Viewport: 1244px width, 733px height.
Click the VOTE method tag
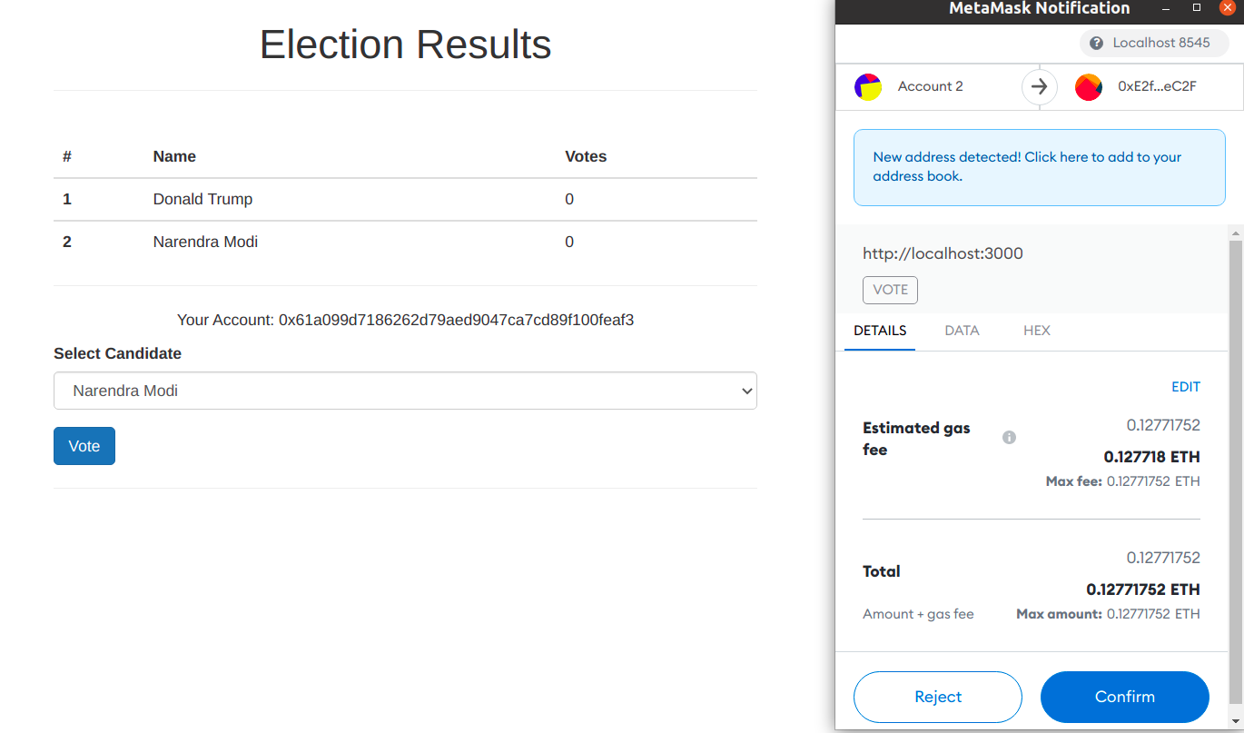(890, 290)
